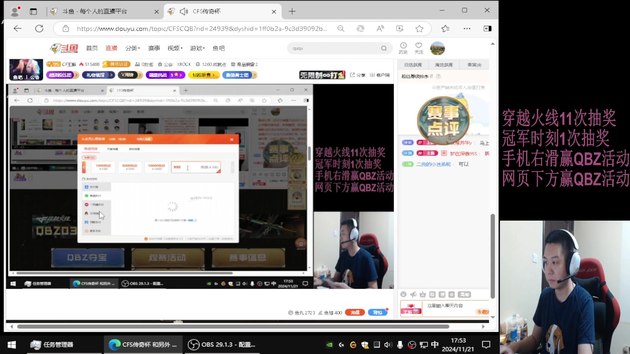
Task: Click the search magnifier in the Douyu search box
Action: (x=384, y=48)
